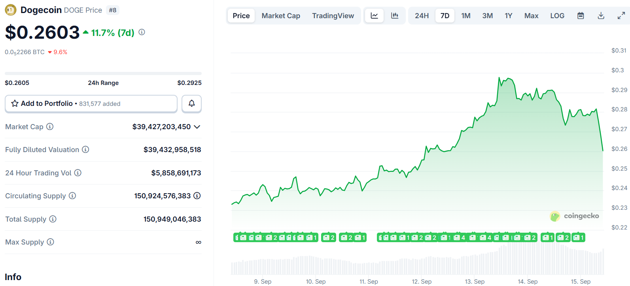This screenshot has height=286, width=630.
Task: Select the Price chart tab
Action: click(x=241, y=16)
